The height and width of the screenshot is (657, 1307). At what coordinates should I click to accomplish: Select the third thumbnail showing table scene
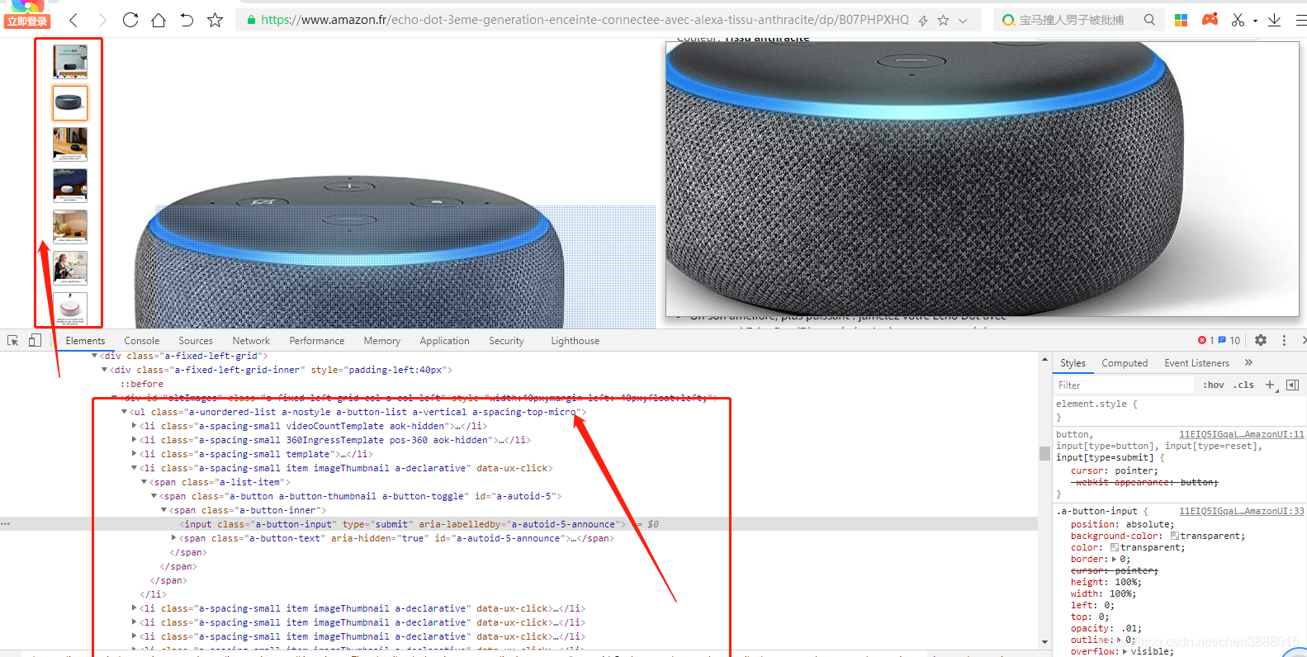[x=70, y=144]
